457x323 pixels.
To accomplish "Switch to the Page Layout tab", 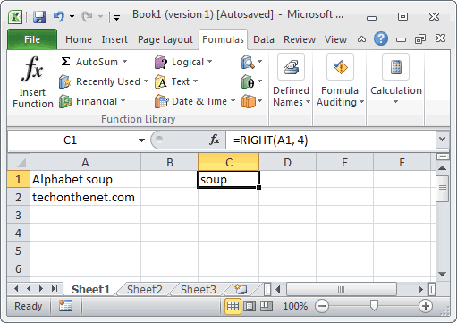I will 165,39.
